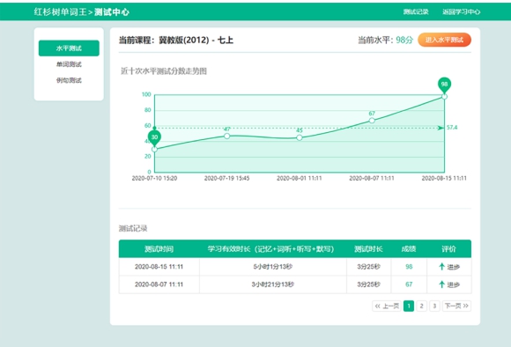Click the 当前课程 course title text
Viewport: 511px width, 347px height.
click(176, 41)
